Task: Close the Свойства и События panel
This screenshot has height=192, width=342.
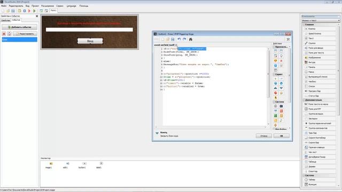Action: [x=37, y=16]
